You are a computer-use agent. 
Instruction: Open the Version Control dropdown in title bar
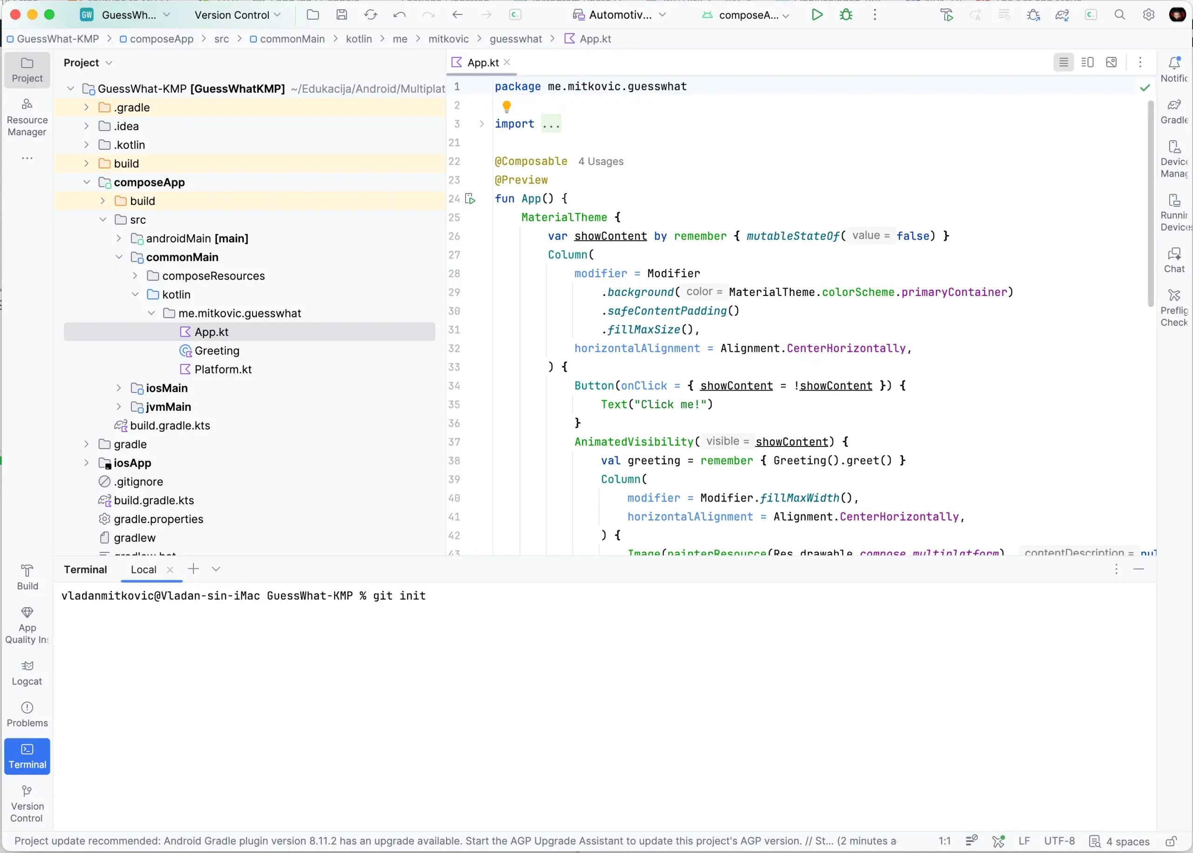(237, 15)
